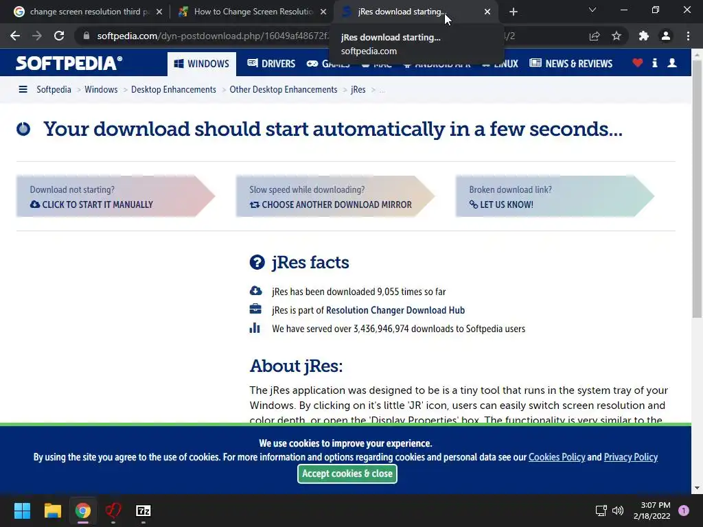Open the volume speaker tray icon
Viewport: 703px width, 527px height.
click(618, 511)
